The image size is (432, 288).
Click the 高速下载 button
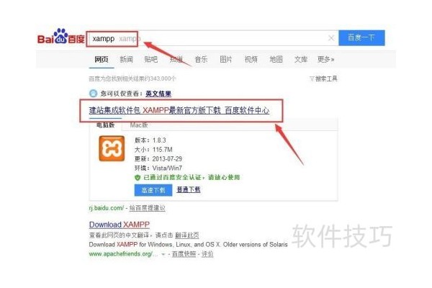[153, 190]
